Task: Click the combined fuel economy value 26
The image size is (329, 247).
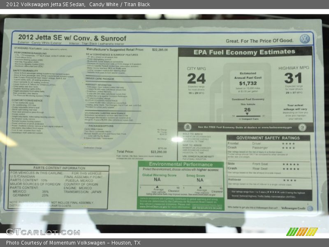Action: tap(247, 110)
